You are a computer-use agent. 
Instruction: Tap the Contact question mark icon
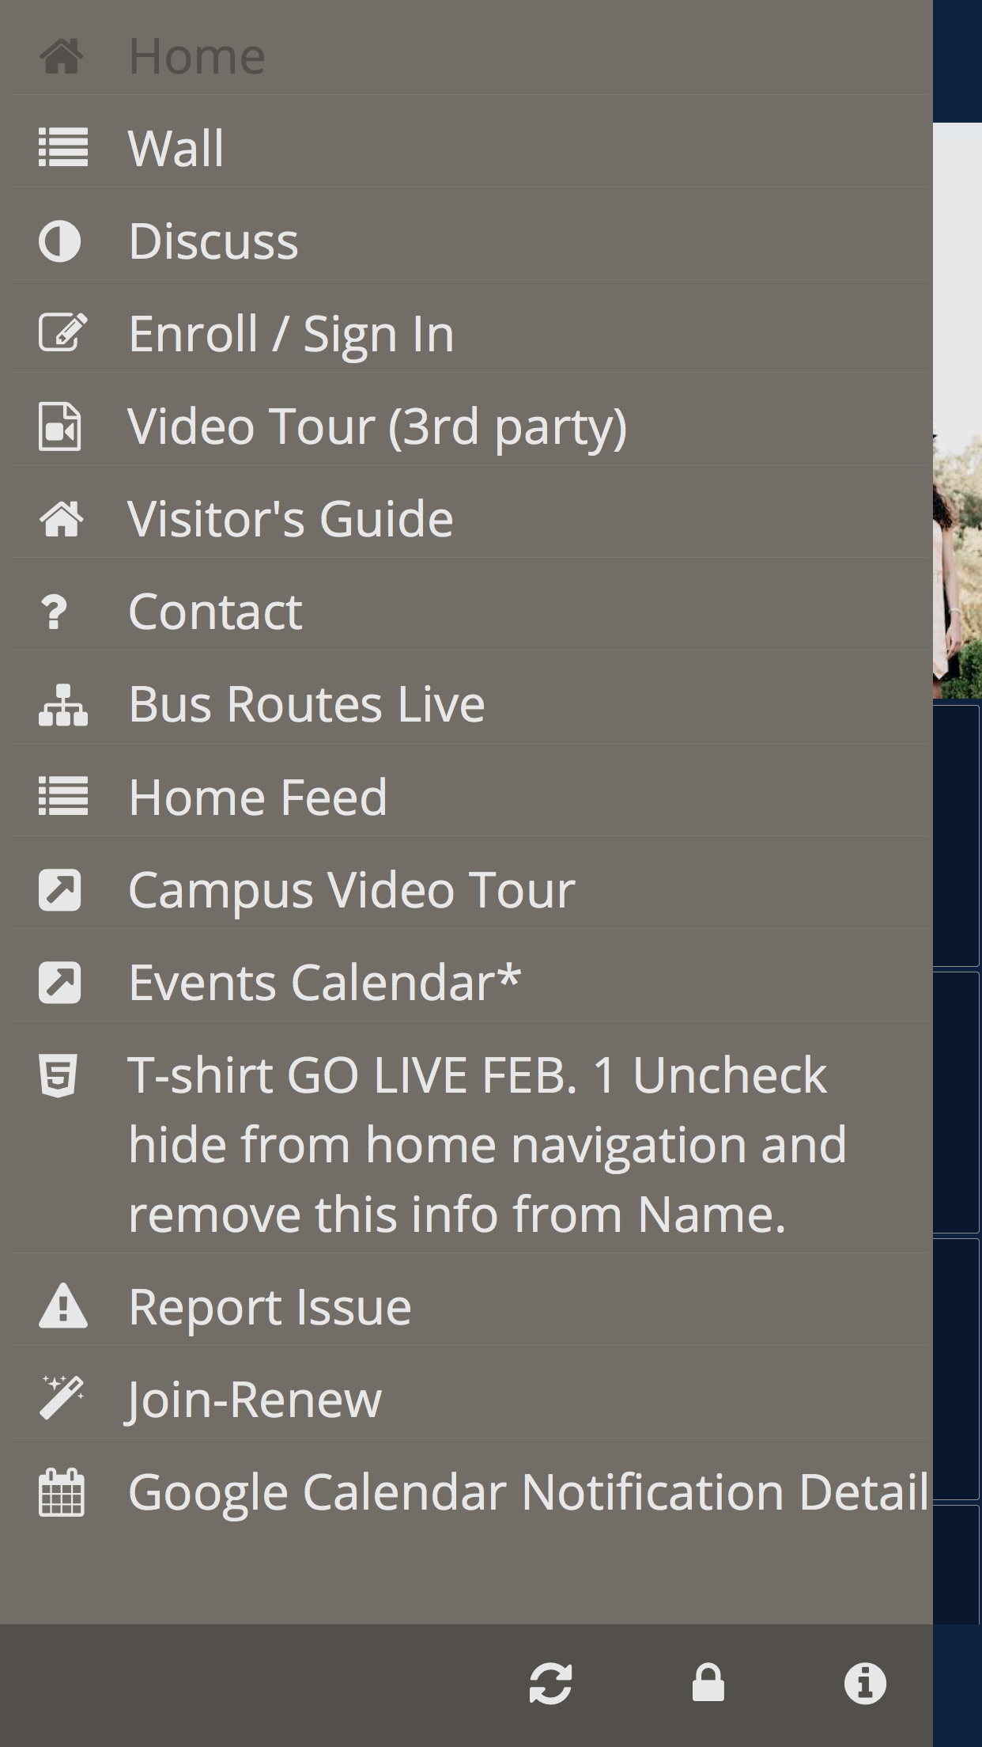pos(55,612)
